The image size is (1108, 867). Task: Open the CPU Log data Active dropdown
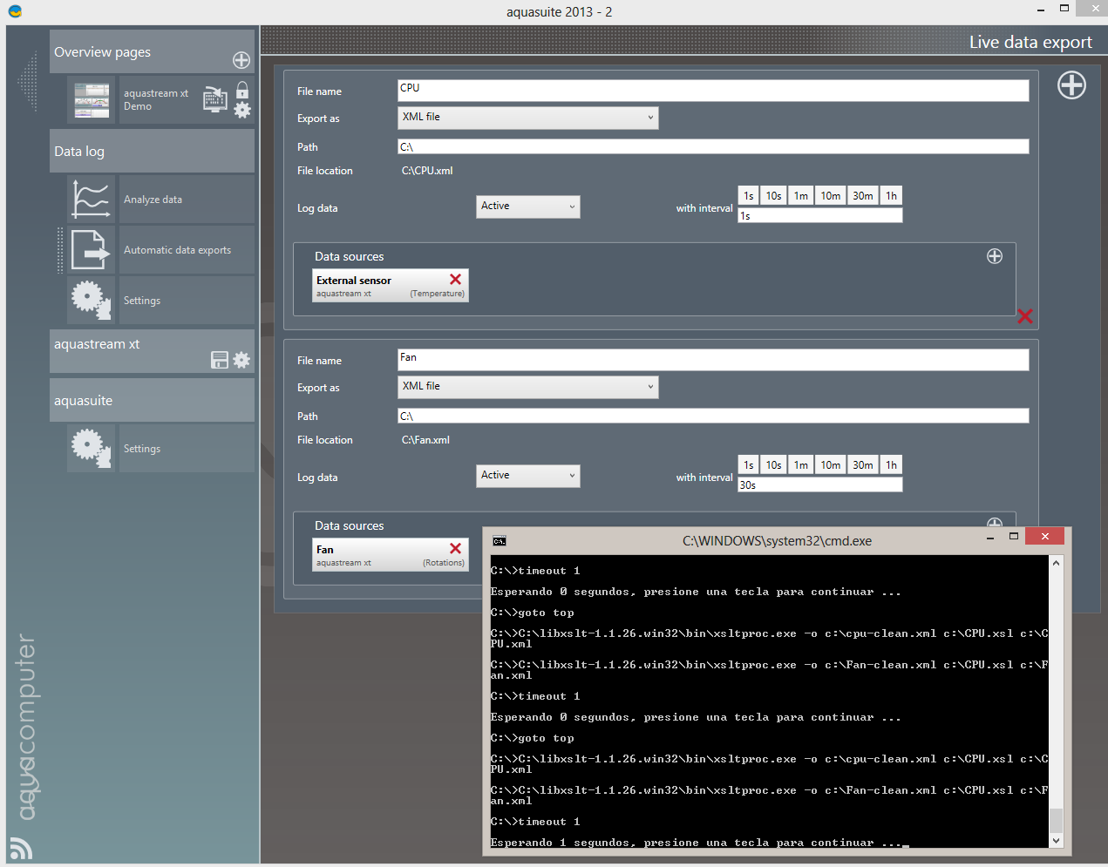click(x=527, y=207)
